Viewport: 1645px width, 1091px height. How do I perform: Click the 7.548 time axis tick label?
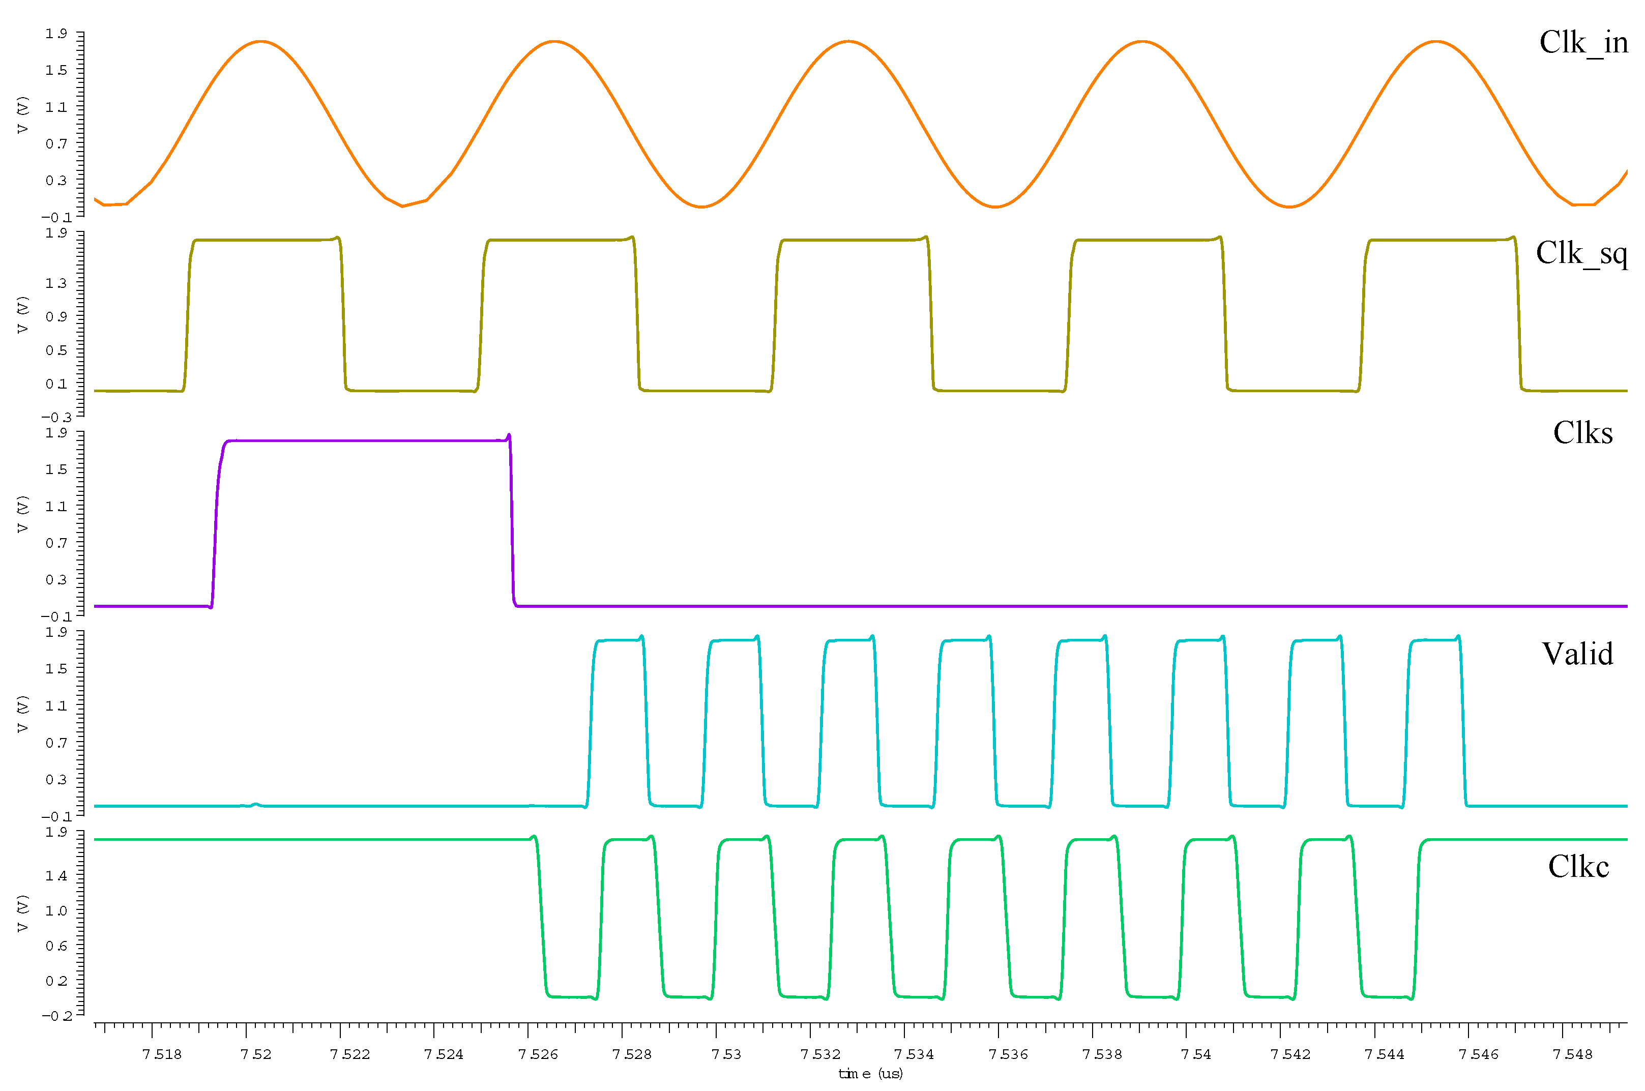[x=1572, y=1055]
